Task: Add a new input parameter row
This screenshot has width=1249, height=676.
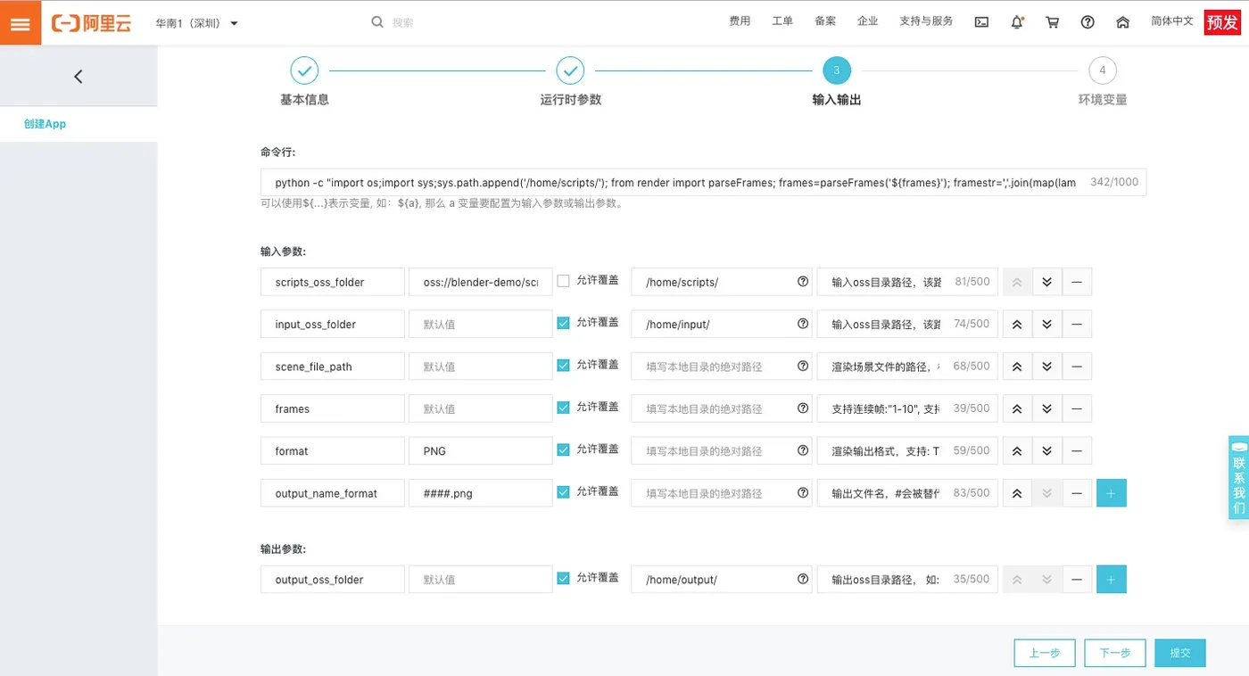Action: [1112, 493]
